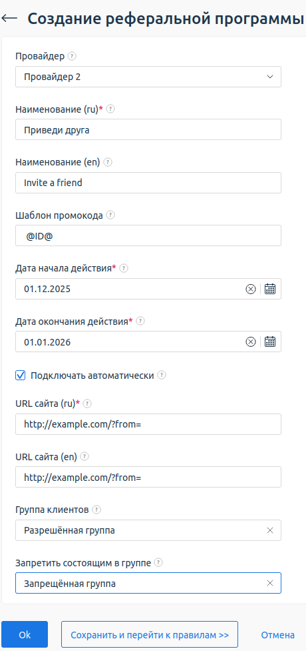This screenshot has height=651, width=306.
Task: Show help for Подключать автоматически
Action: tap(162, 376)
